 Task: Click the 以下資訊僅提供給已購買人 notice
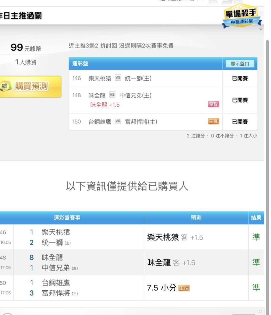click(127, 186)
